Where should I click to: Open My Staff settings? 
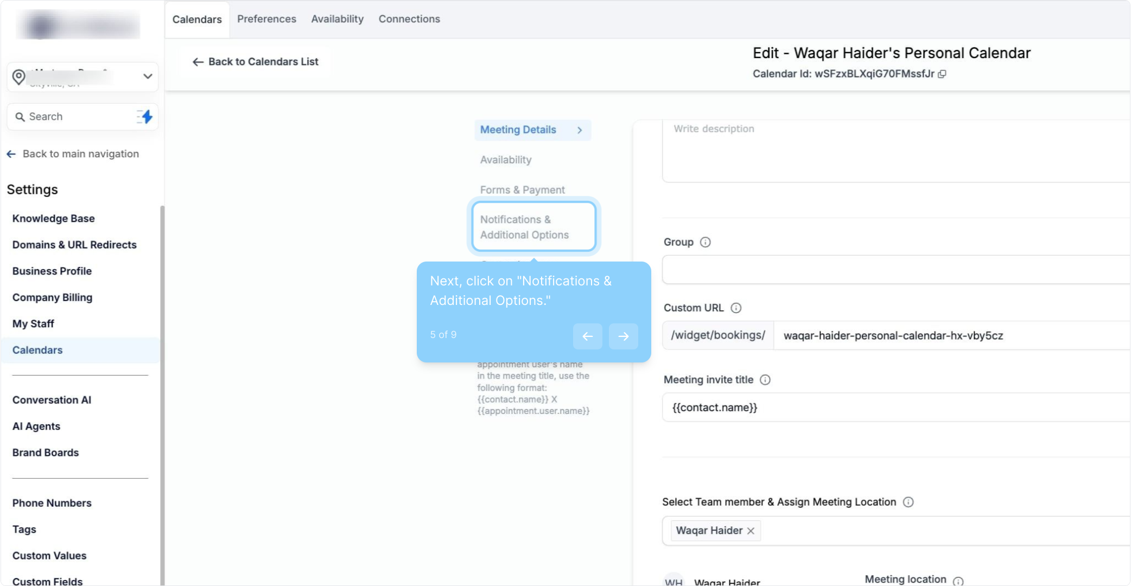click(x=33, y=324)
